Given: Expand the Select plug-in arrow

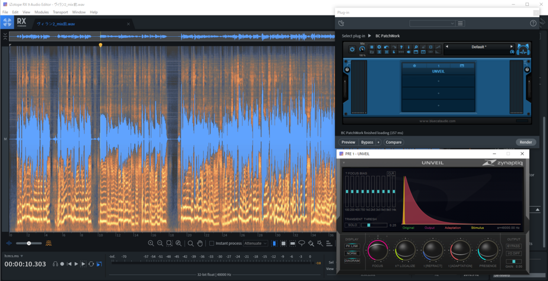Looking at the screenshot, I should tap(370, 36).
